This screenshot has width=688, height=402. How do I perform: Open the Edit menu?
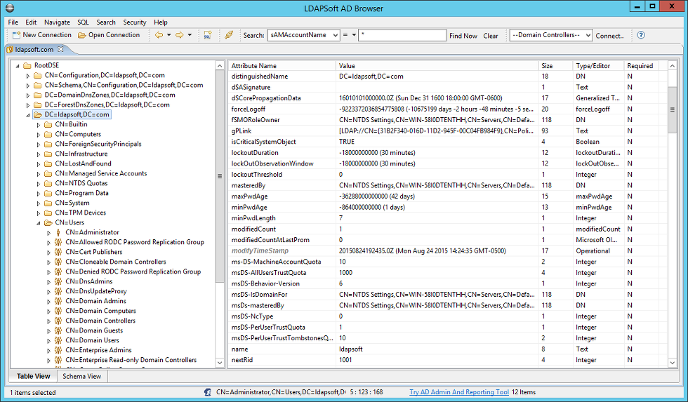pos(31,22)
